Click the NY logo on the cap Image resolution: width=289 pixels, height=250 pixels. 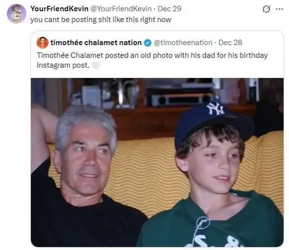215,108
